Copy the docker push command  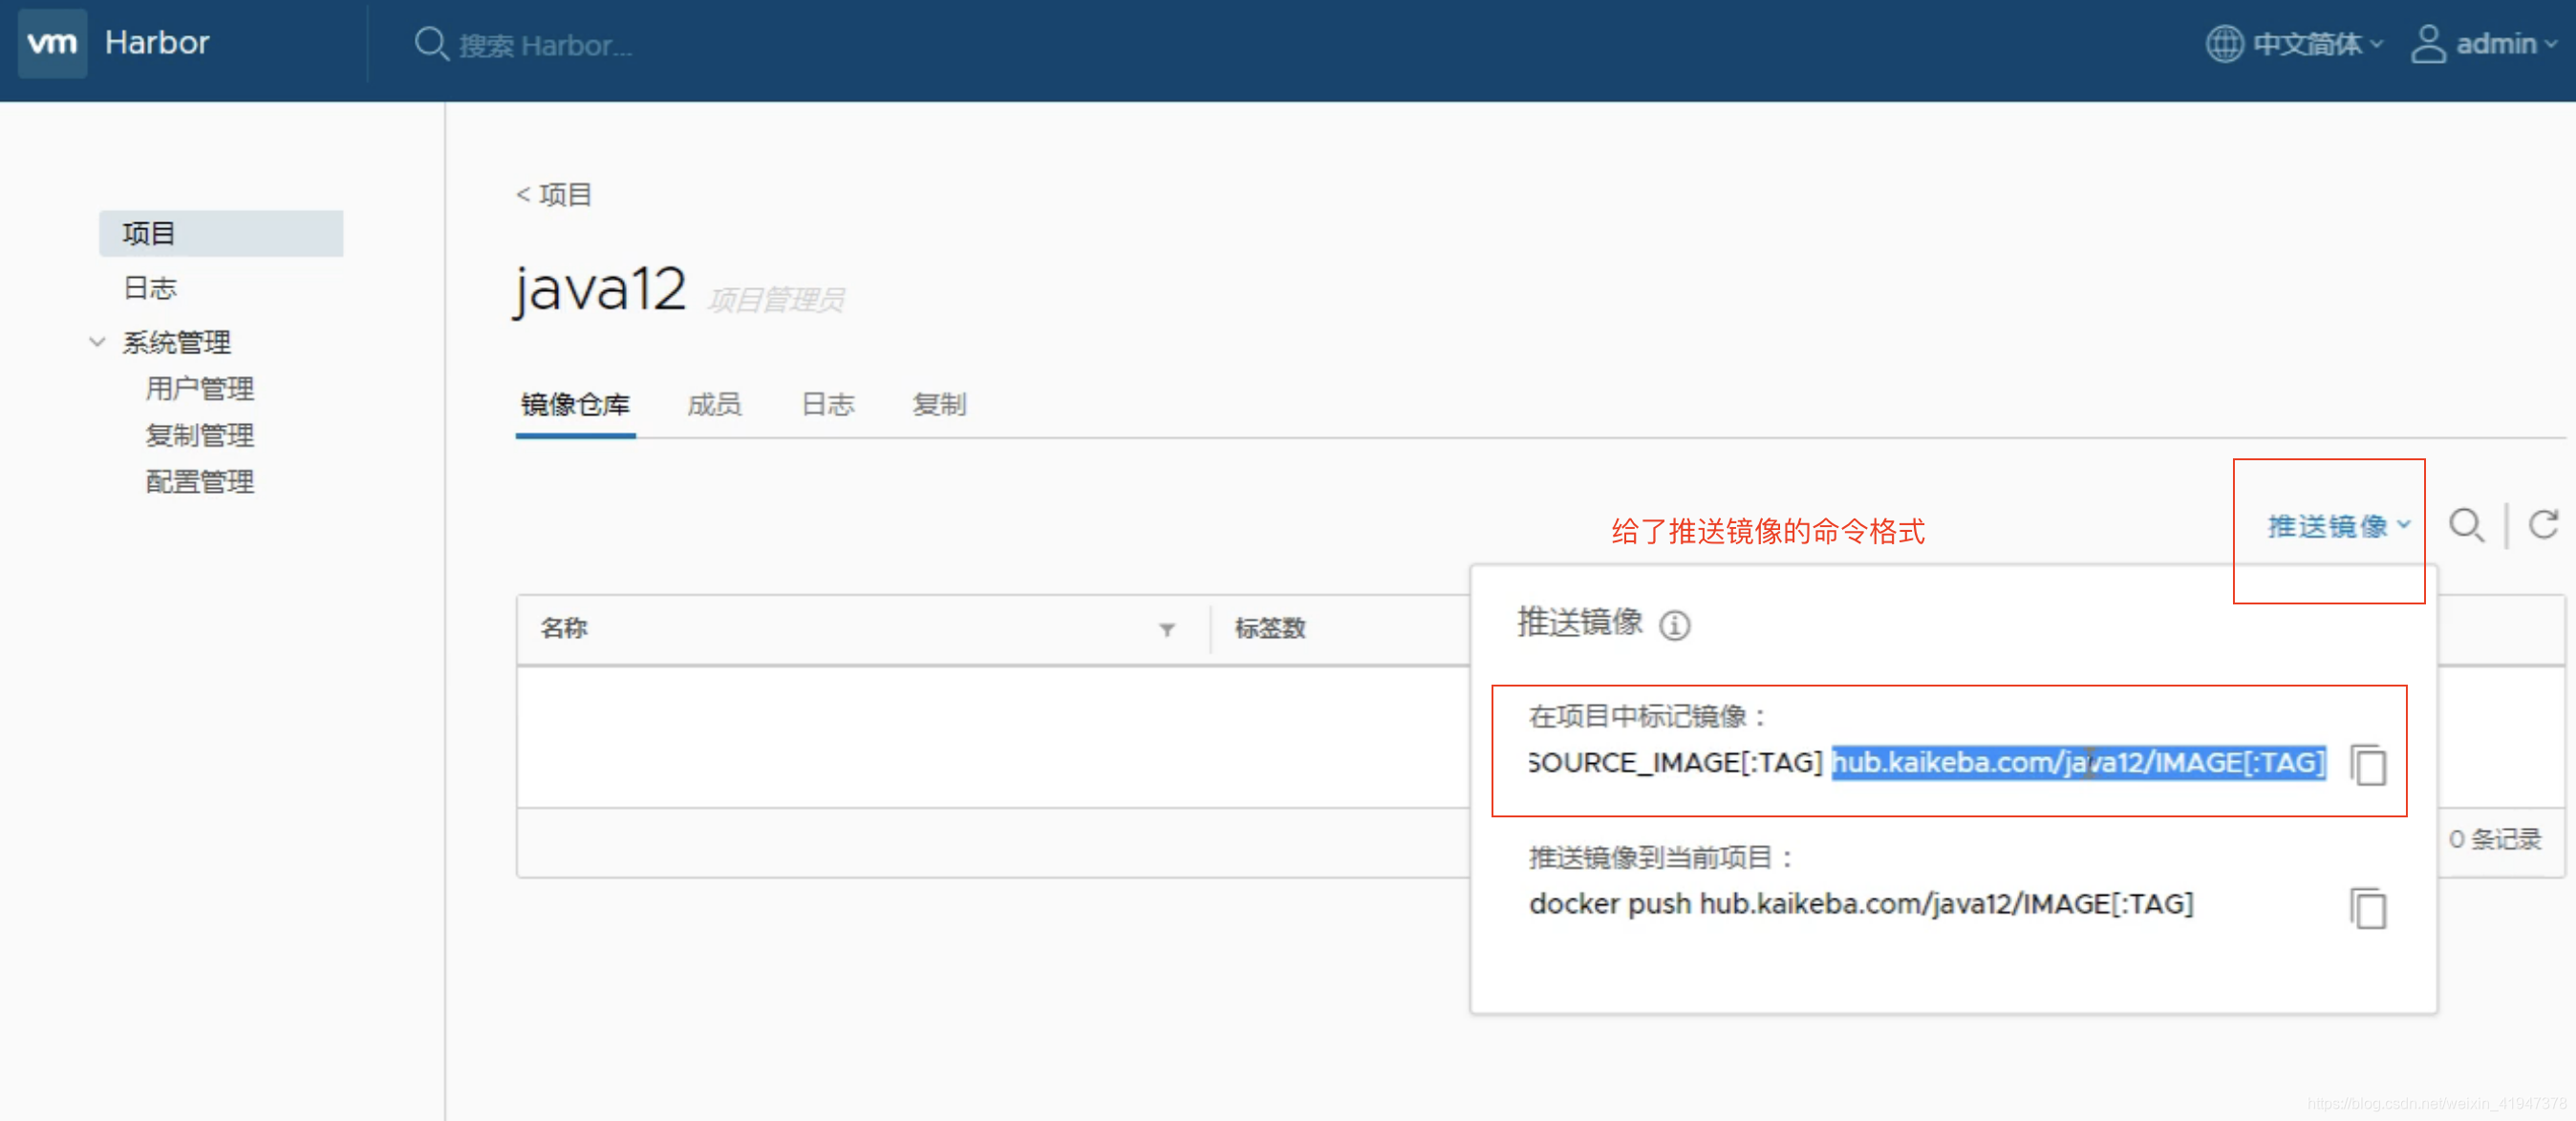tap(2368, 908)
